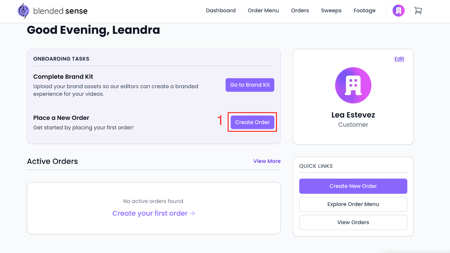Click the purple account avatar in navbar
The image size is (450, 253).
399,11
